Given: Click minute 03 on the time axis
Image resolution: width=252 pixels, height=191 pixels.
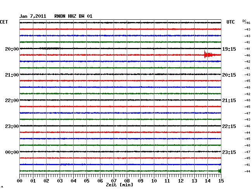Looking at the screenshot, I should [x=60, y=181].
